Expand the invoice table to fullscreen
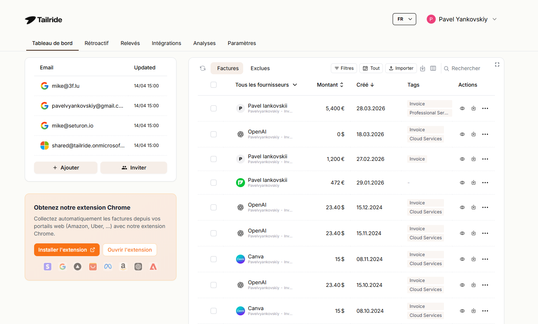The width and height of the screenshot is (538, 324). click(497, 64)
